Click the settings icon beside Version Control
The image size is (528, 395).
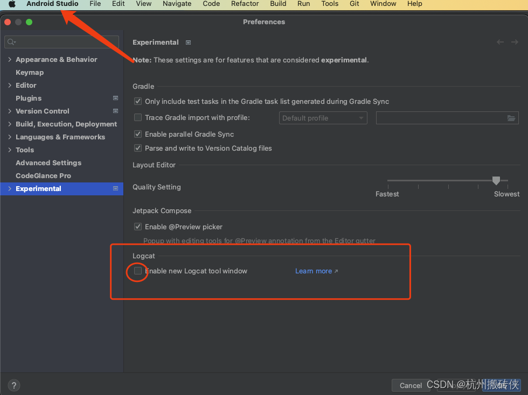click(115, 111)
